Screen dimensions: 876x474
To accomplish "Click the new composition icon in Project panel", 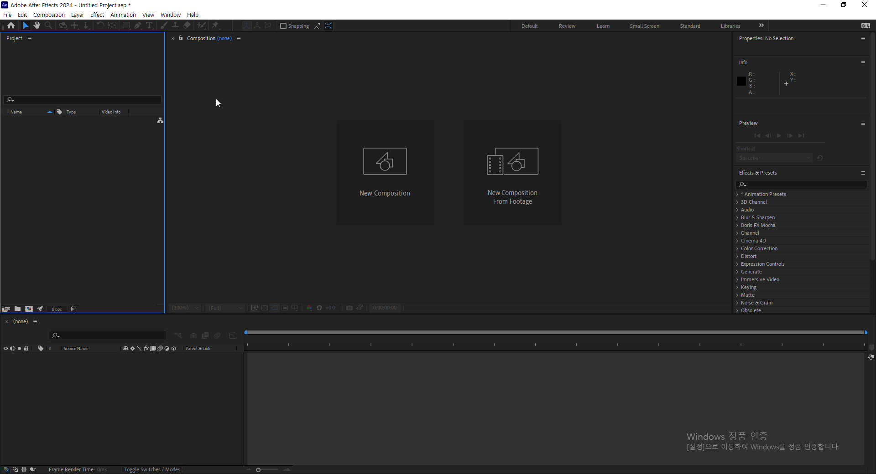I will point(29,309).
